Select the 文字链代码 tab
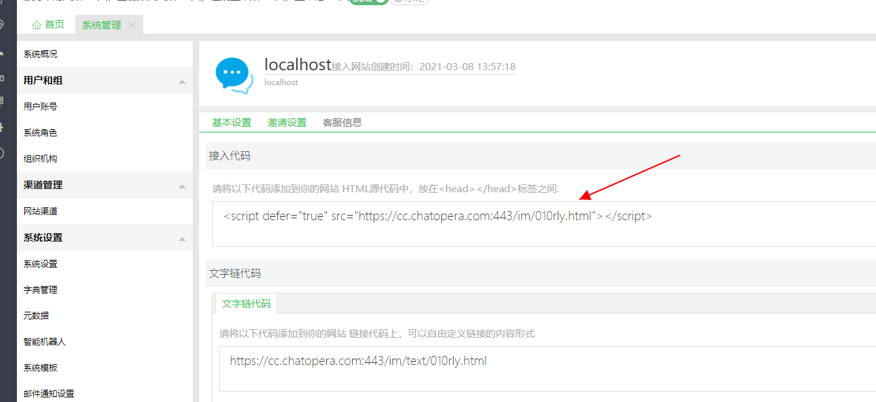 [246, 303]
